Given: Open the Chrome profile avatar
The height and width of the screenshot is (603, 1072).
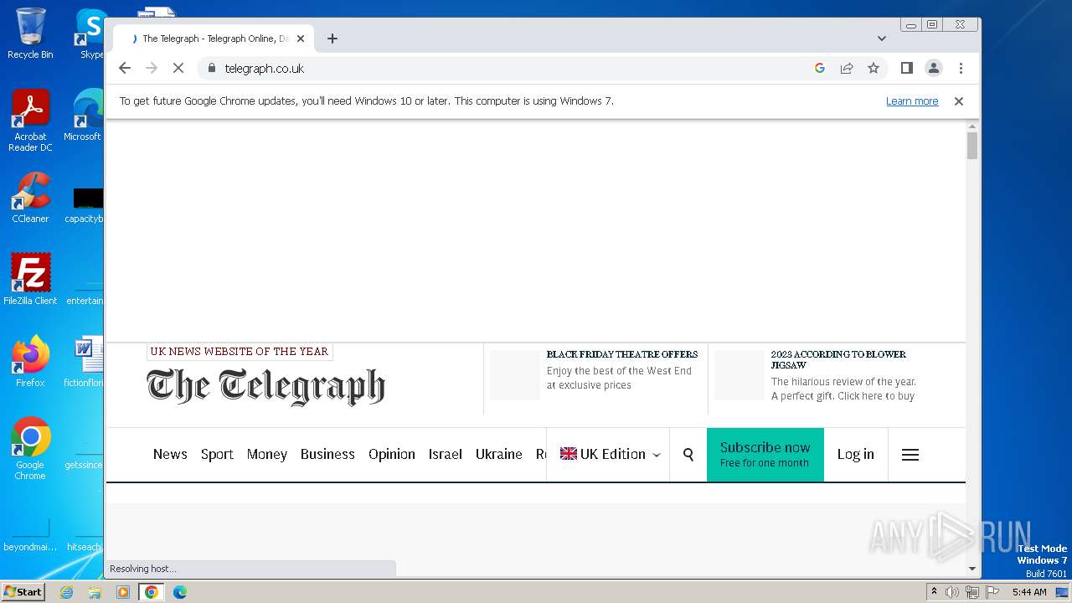Looking at the screenshot, I should (934, 68).
